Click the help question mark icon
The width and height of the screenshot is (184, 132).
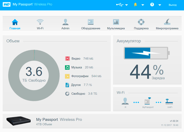pyautogui.click(x=152, y=5)
